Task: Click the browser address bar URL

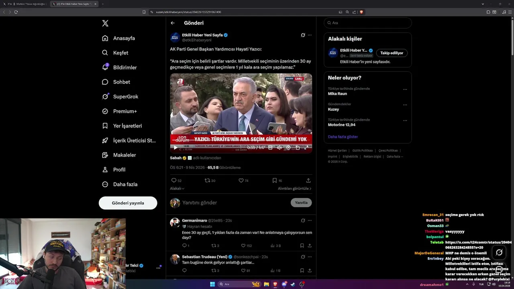Action: [188, 12]
